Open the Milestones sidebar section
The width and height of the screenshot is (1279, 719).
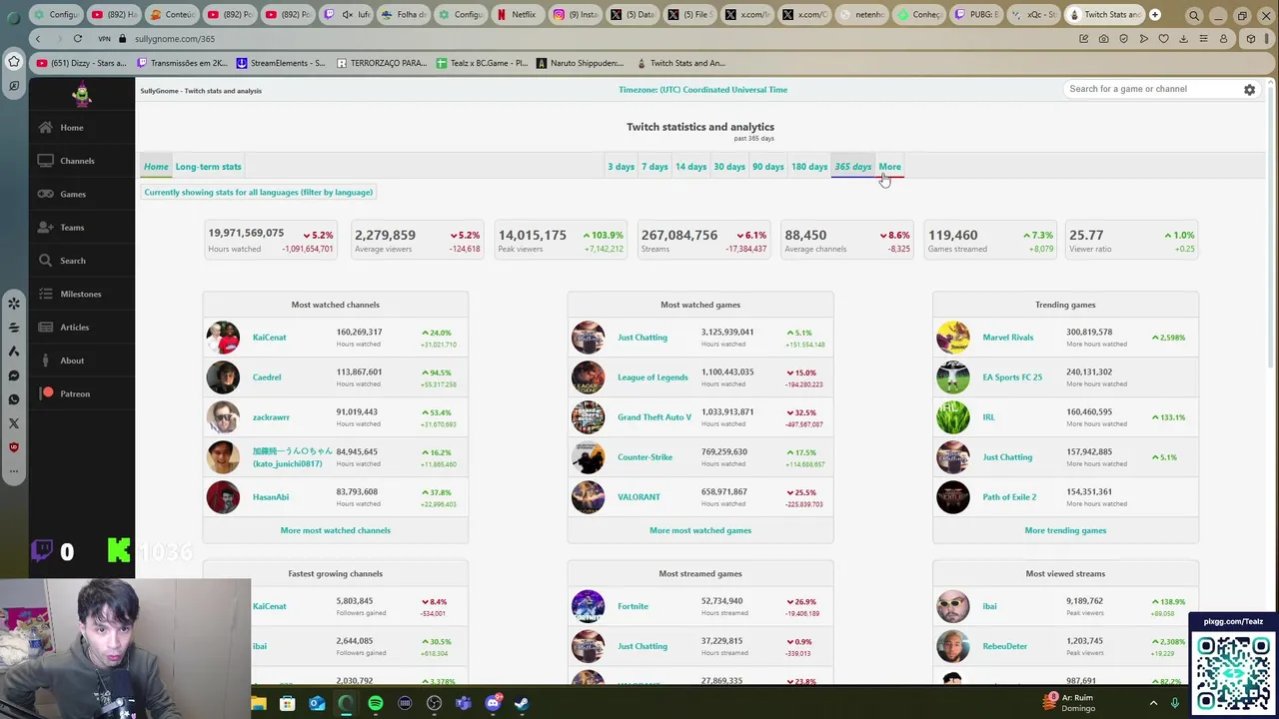(80, 294)
